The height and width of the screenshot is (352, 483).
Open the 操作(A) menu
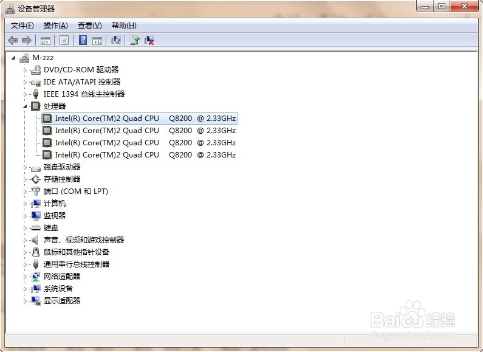tap(55, 26)
